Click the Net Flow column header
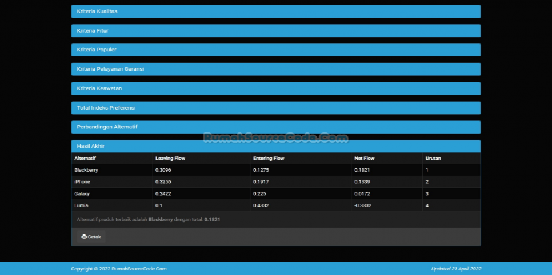552x275 pixels. [x=365, y=158]
